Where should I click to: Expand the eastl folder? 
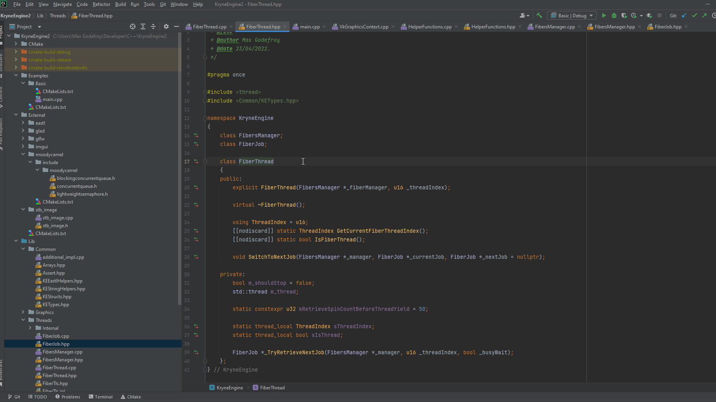[x=23, y=123]
